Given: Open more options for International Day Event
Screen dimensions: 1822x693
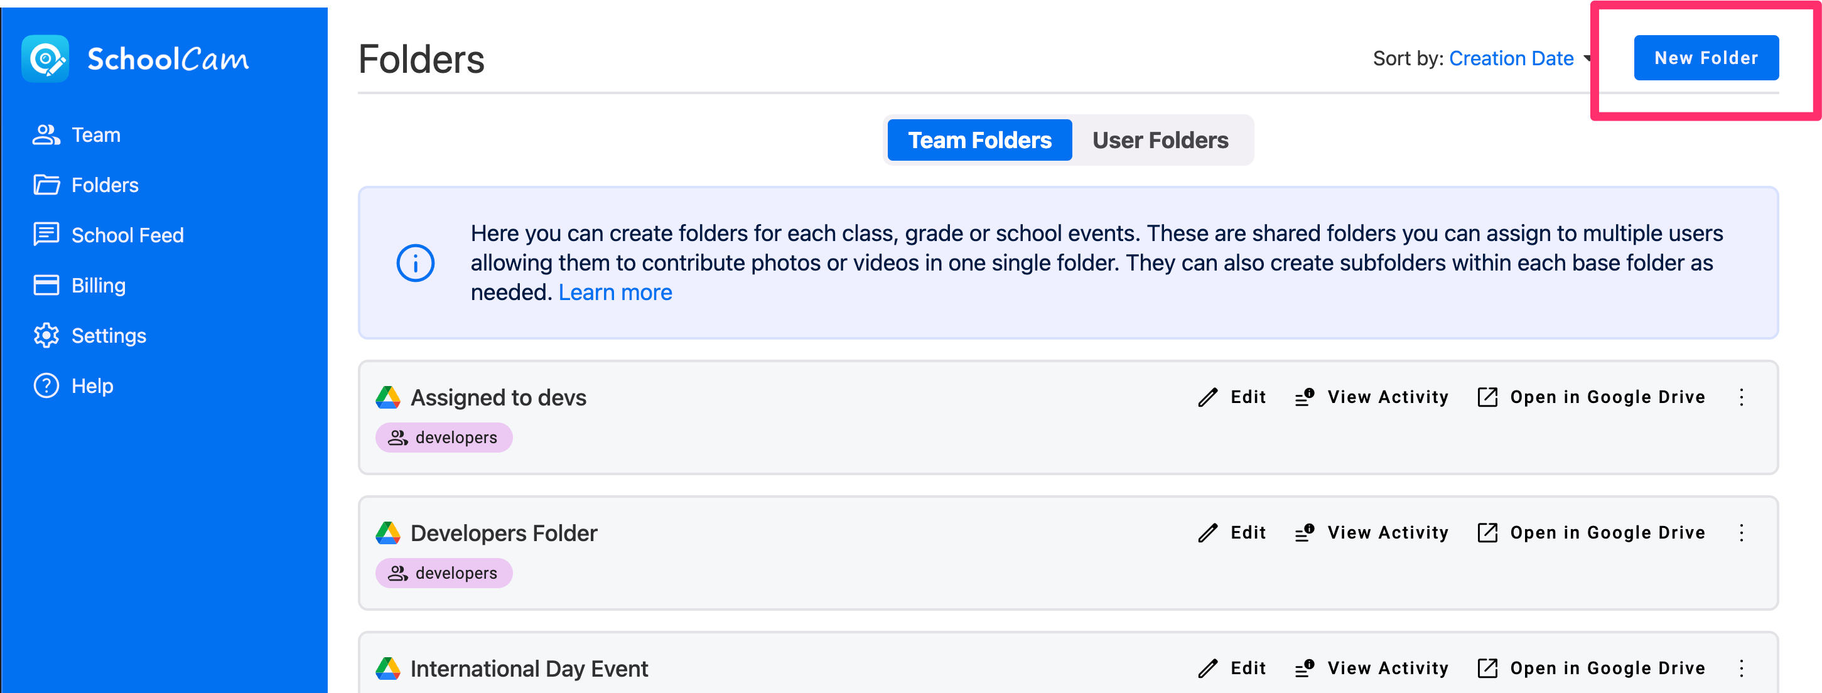Looking at the screenshot, I should 1742,669.
